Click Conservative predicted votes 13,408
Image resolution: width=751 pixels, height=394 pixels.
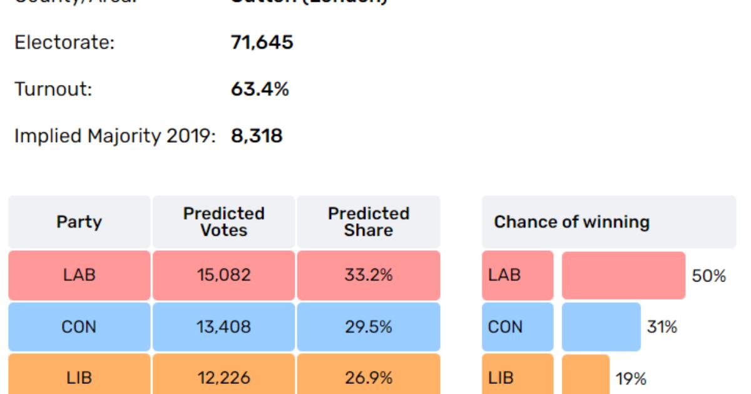pos(223,326)
